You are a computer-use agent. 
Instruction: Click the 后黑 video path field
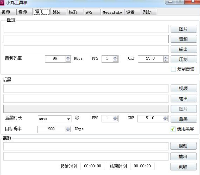pyautogui.click(x=86, y=88)
